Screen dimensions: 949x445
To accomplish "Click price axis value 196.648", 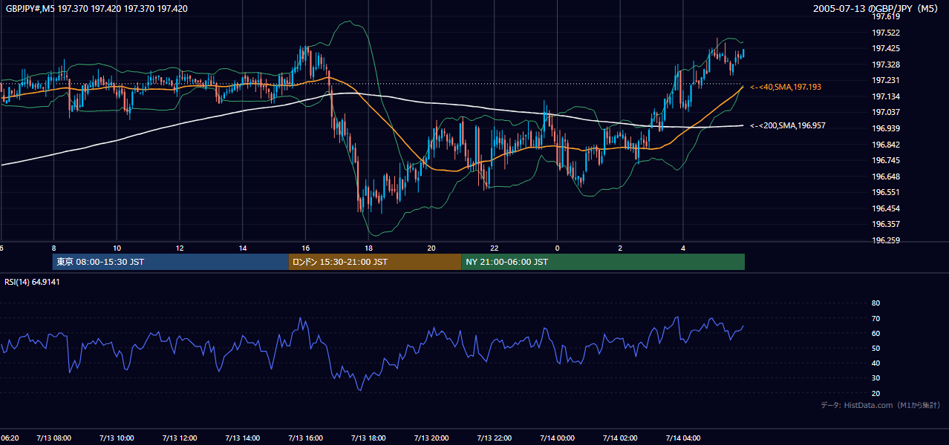I will click(885, 177).
